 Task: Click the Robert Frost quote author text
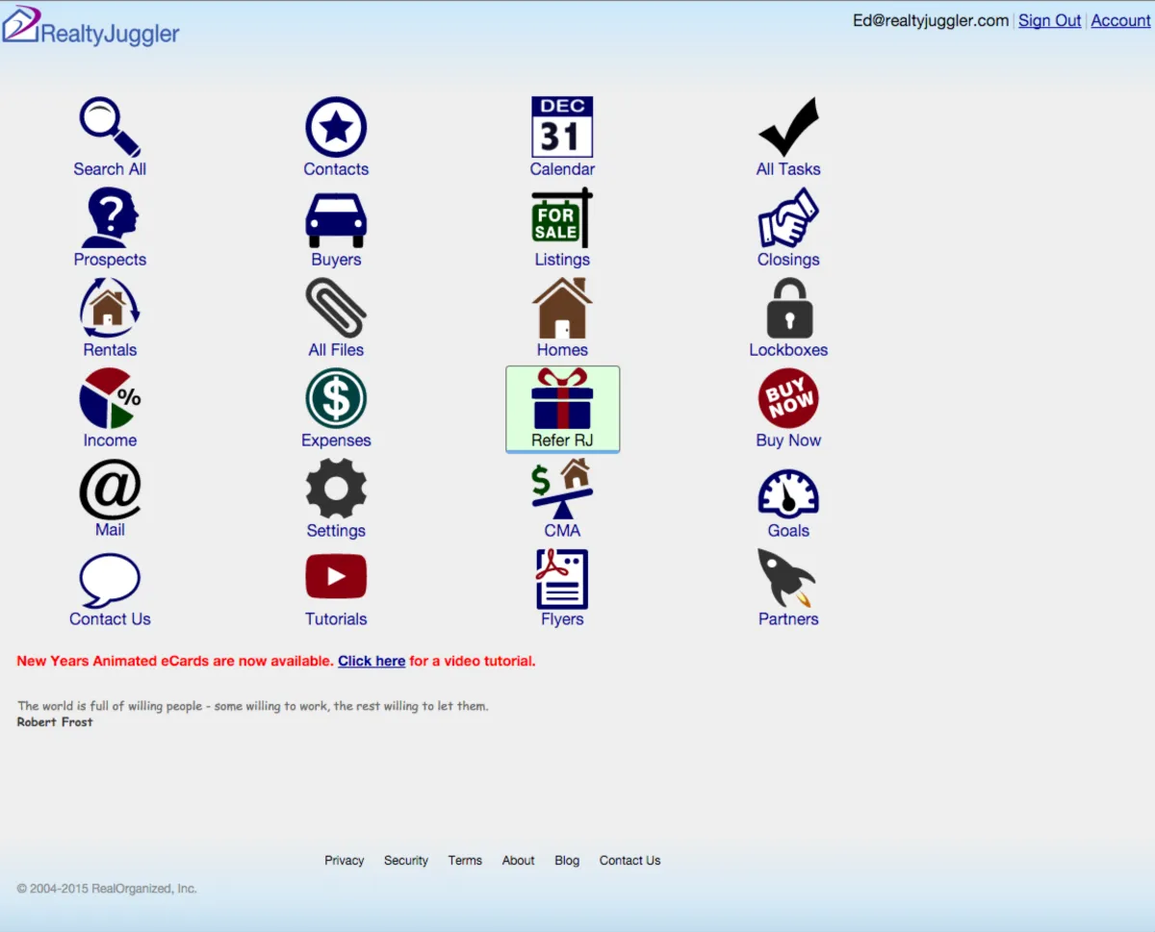[55, 722]
